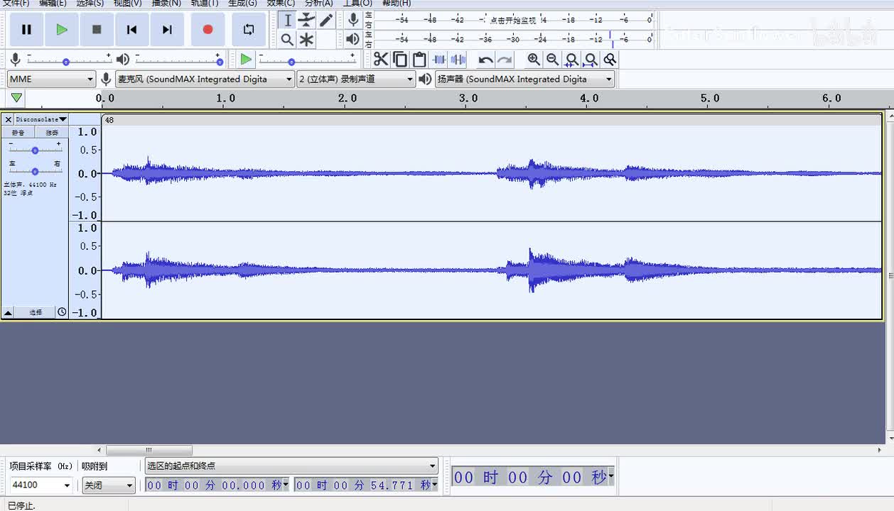Screen dimensions: 894x511
Task: Click the selection start time field
Action: (217, 485)
